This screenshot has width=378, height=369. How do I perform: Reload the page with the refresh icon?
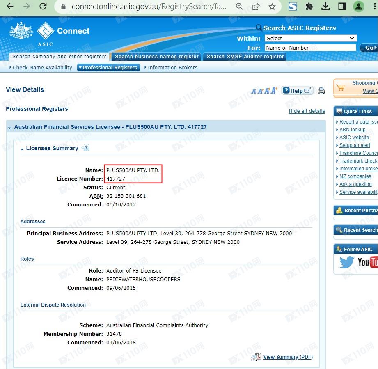point(43,7)
